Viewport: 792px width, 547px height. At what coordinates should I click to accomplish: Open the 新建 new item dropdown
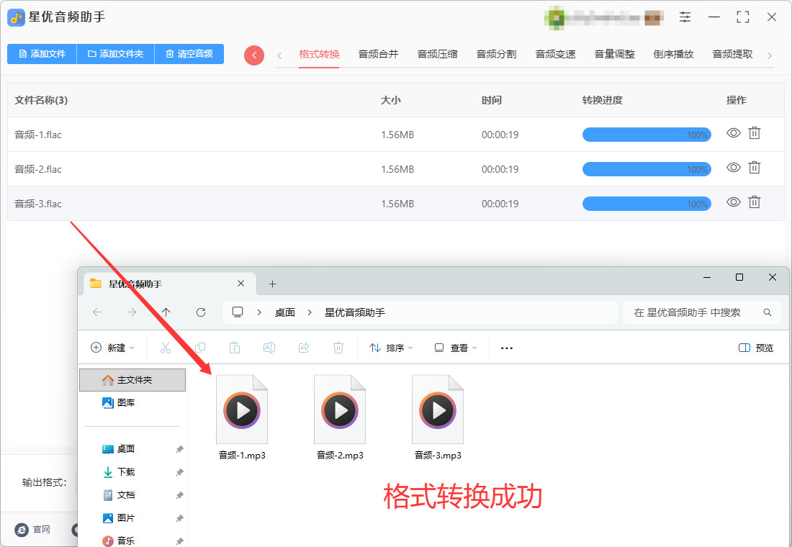coord(112,348)
